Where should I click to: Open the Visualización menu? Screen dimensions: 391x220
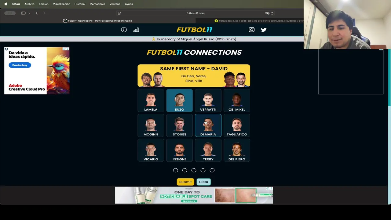point(61,4)
